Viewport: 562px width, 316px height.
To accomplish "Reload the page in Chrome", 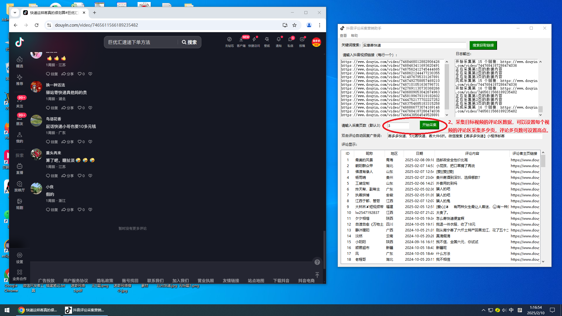I will click(x=37, y=25).
